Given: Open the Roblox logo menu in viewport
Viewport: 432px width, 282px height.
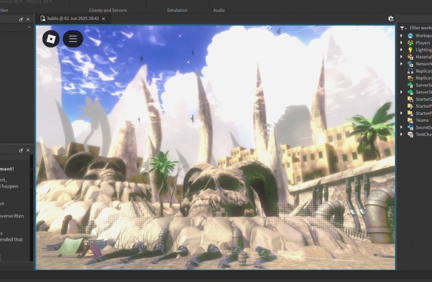Looking at the screenshot, I should pyautogui.click(x=51, y=39).
